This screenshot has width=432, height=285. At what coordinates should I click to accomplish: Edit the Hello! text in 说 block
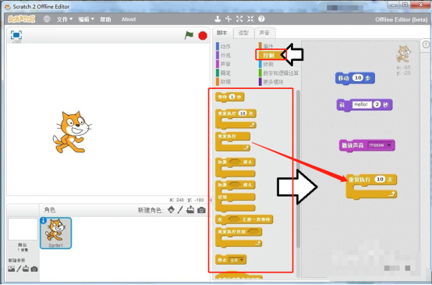coord(361,105)
